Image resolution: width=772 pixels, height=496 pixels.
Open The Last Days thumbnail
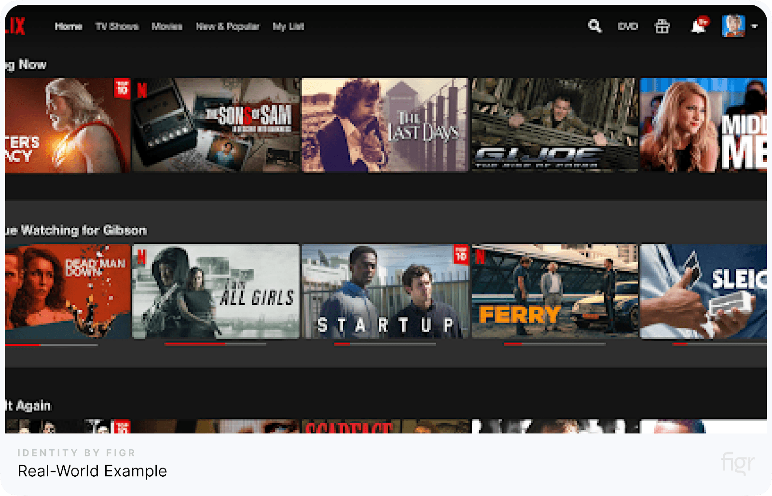pos(385,125)
